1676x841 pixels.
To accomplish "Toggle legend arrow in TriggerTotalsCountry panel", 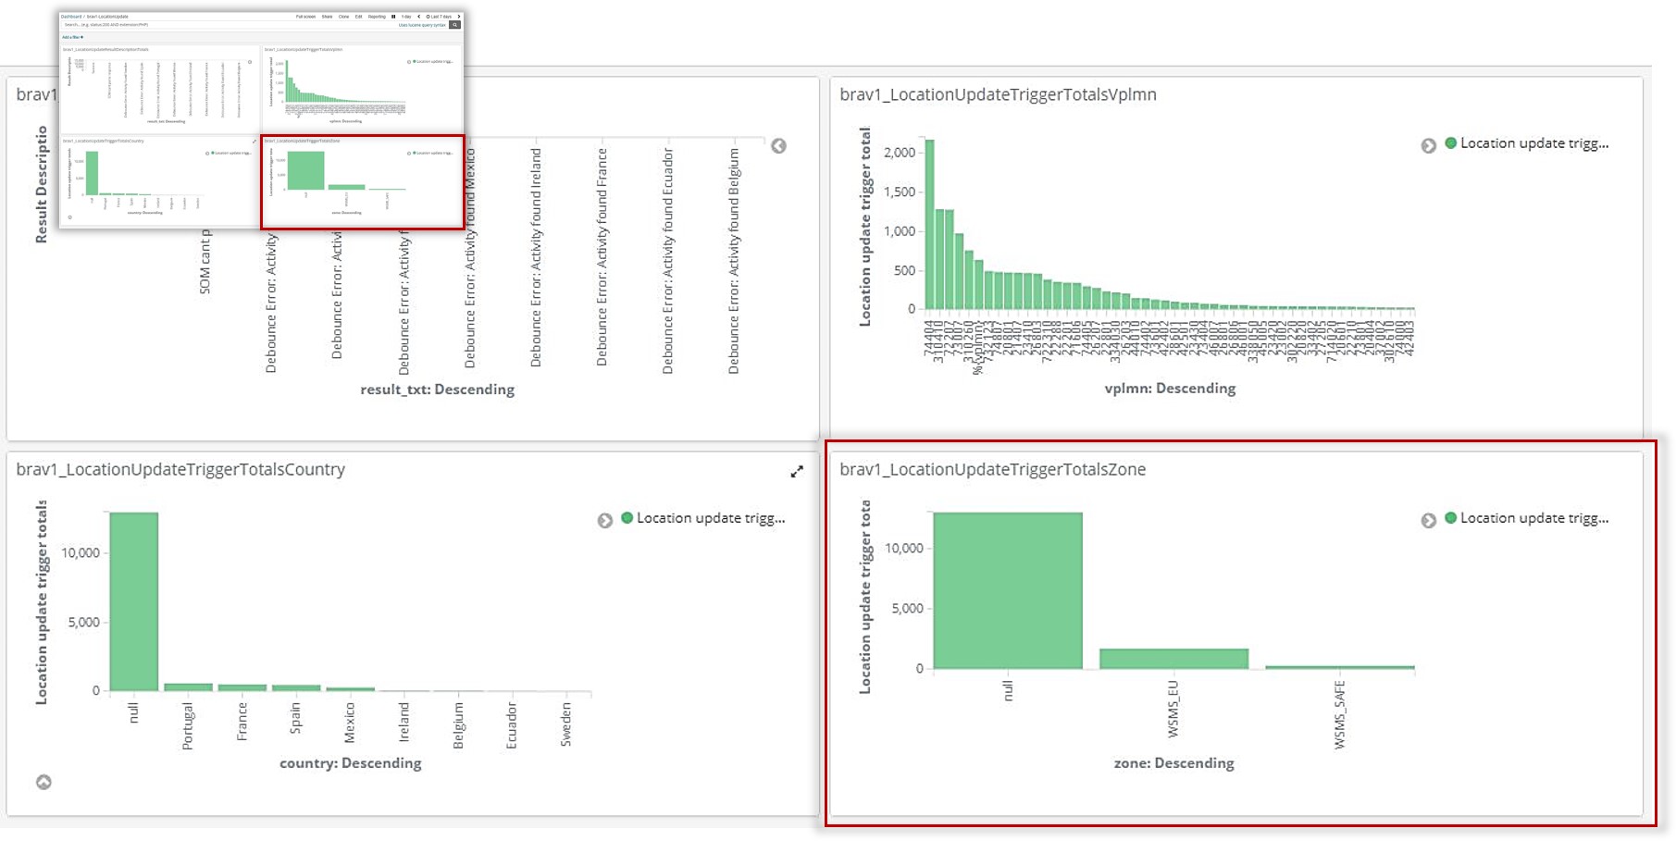I will coord(605,521).
